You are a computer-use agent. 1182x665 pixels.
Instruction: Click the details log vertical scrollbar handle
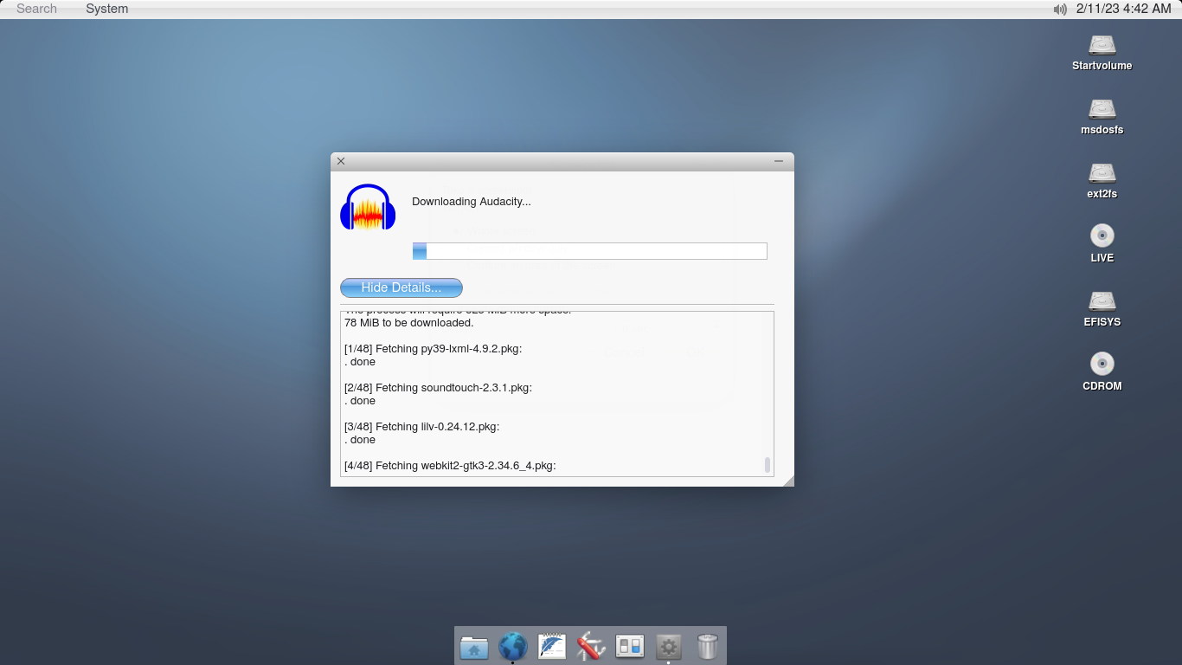point(768,465)
